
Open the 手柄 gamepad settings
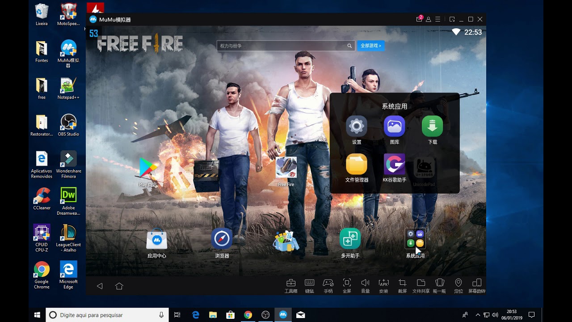(x=328, y=285)
